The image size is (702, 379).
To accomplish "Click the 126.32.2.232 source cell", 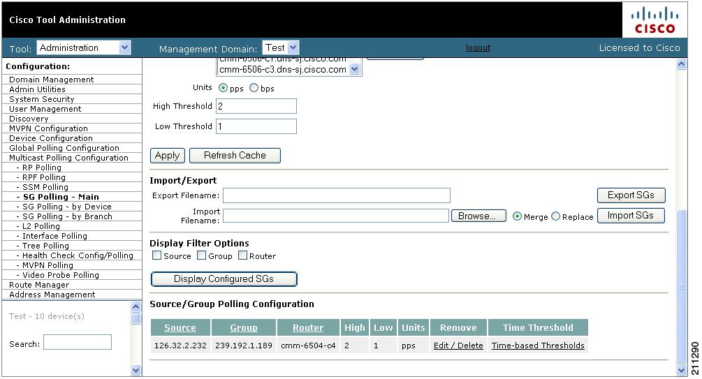I will click(180, 345).
